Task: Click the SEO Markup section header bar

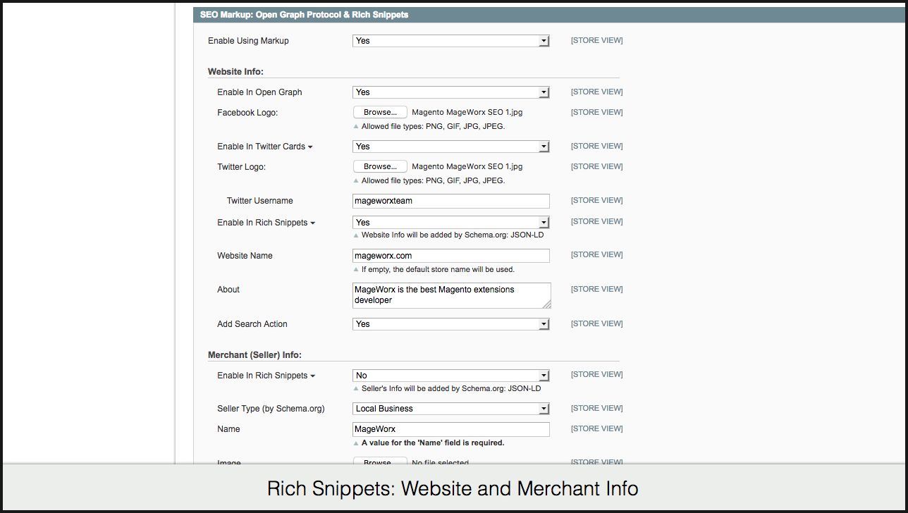Action: click(550, 15)
